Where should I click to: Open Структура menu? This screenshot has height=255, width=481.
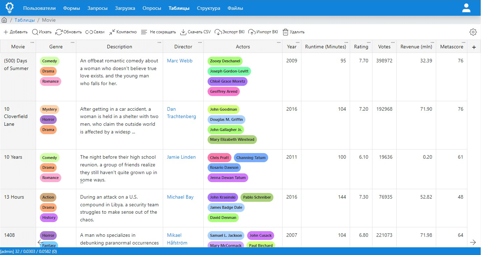(x=209, y=8)
